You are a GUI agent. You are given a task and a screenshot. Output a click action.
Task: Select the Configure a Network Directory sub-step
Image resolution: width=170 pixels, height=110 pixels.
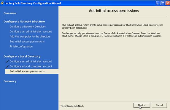28,27
